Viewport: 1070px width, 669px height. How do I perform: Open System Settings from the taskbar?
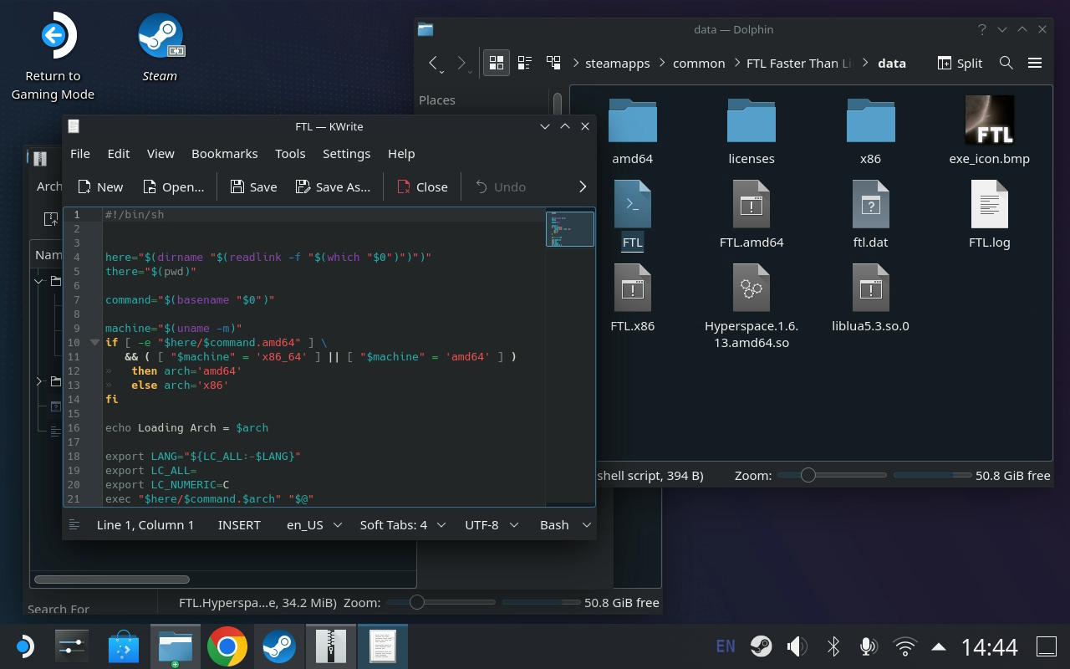click(x=72, y=646)
